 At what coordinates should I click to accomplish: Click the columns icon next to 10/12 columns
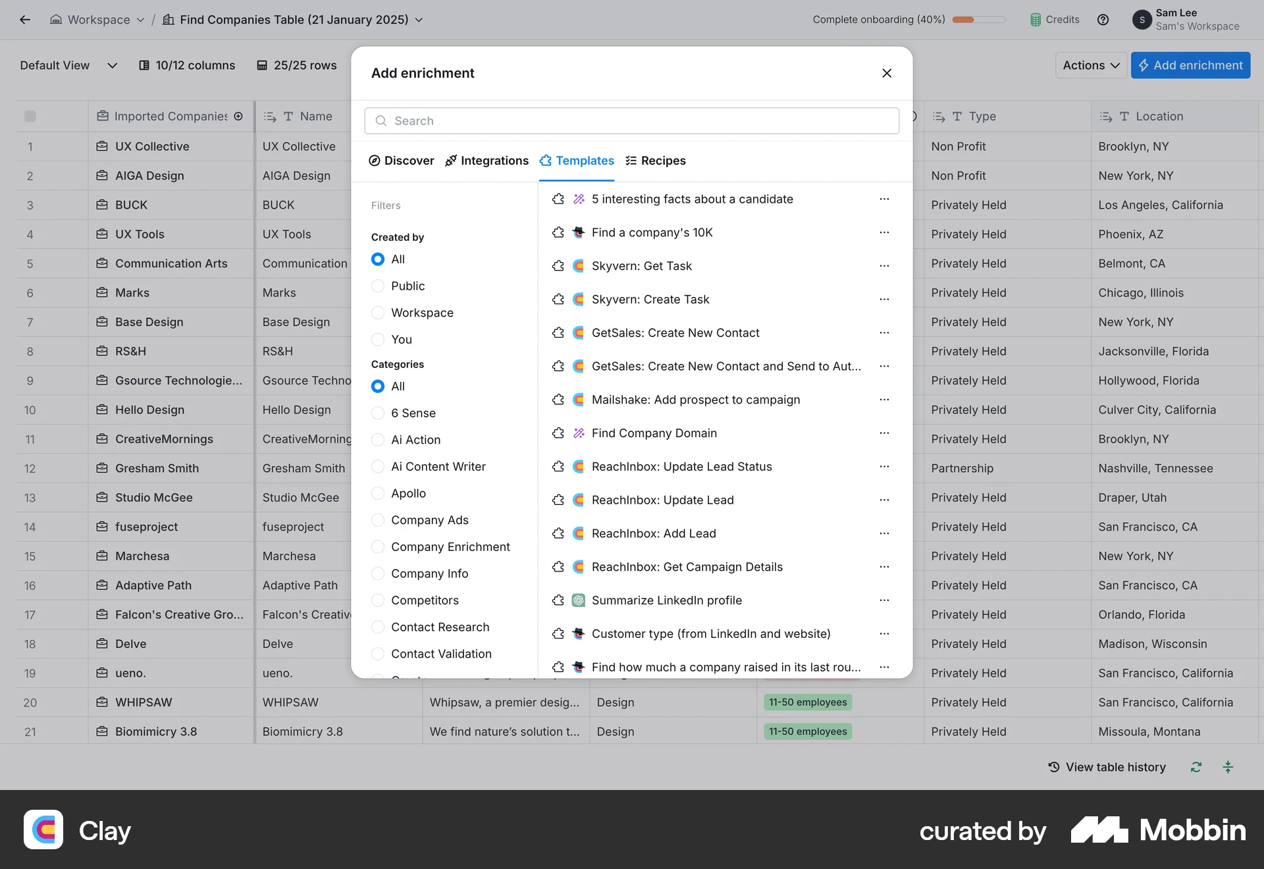pyautogui.click(x=144, y=65)
